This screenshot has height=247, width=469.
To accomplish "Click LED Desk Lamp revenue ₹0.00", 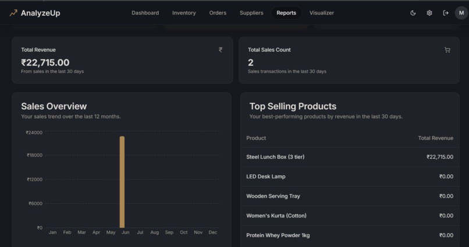I will (x=446, y=177).
